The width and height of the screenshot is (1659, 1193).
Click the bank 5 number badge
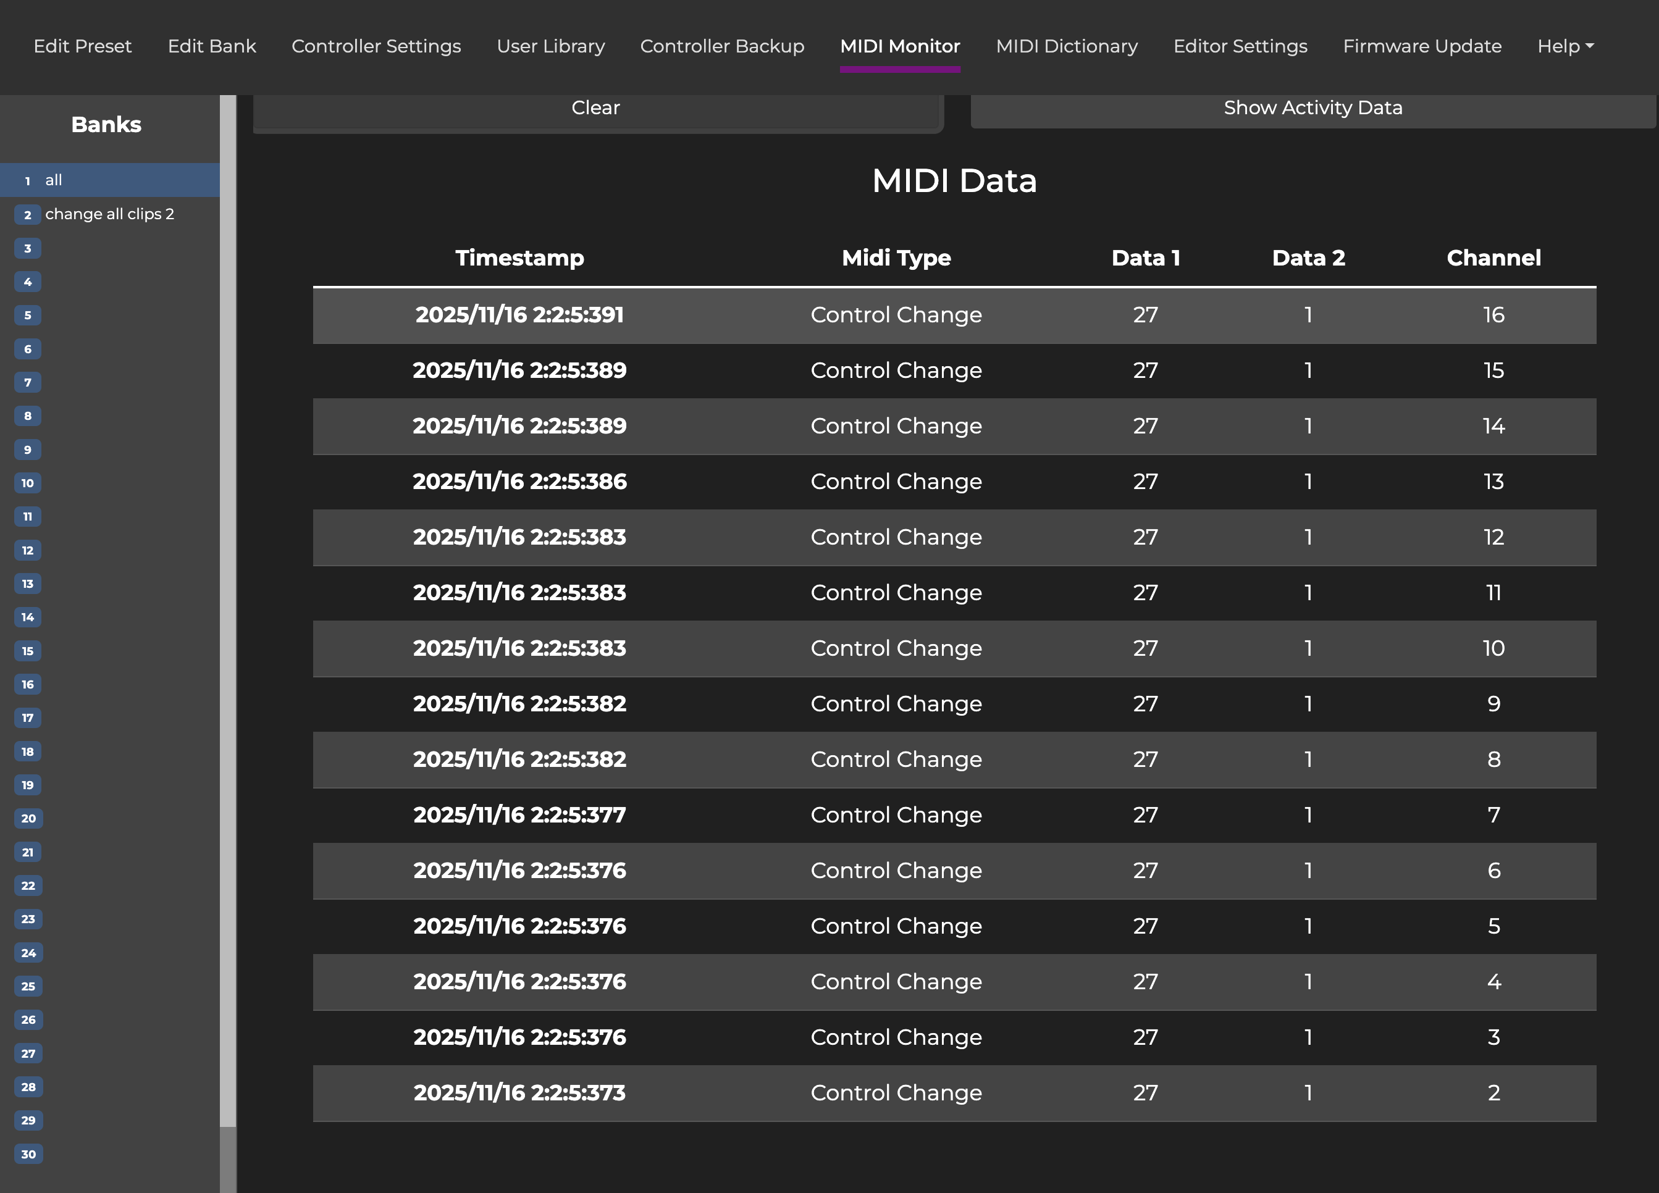[28, 316]
